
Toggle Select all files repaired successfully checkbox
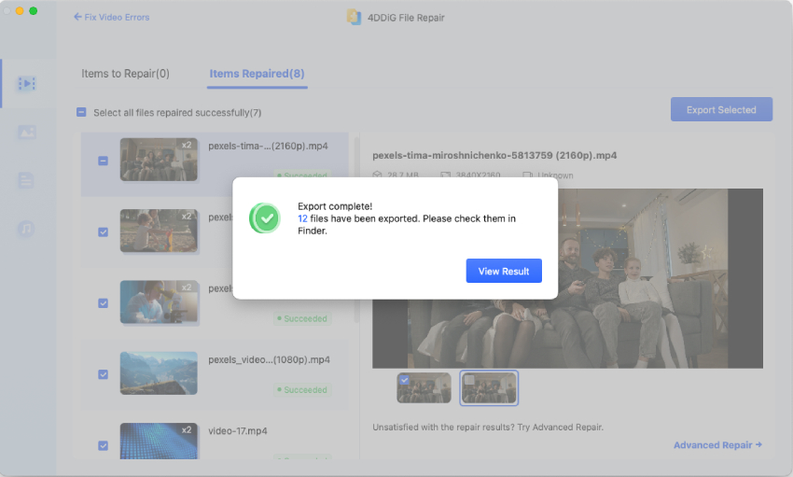tap(81, 112)
